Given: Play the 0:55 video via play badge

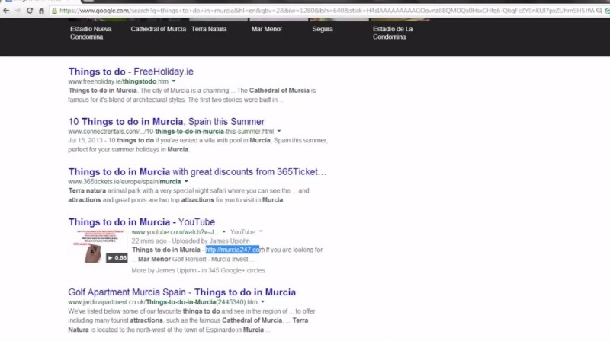Looking at the screenshot, I should click(117, 257).
